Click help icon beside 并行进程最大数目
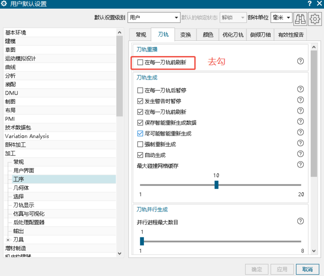Image resolution: width=324 pixels, height=276 pixels. click(x=300, y=221)
